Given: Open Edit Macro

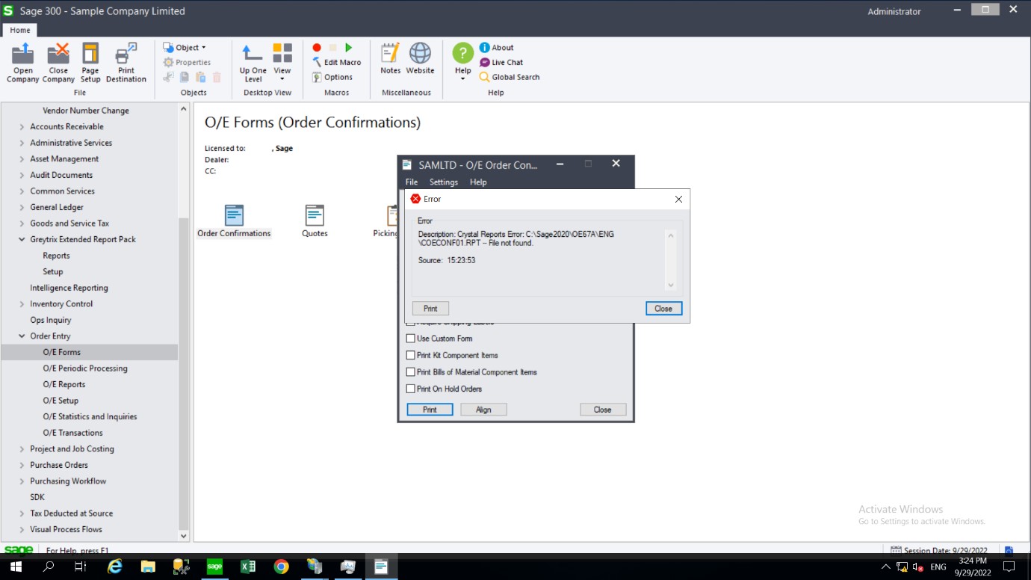Looking at the screenshot, I should click(x=337, y=63).
